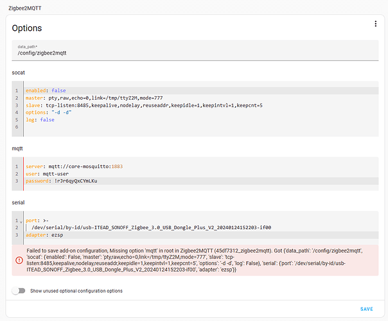
Task: Click the SAVE button
Action: [366, 309]
